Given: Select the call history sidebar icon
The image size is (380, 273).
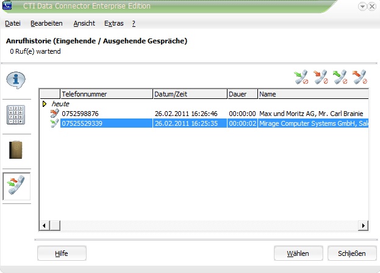Looking at the screenshot, I should click(x=16, y=186).
